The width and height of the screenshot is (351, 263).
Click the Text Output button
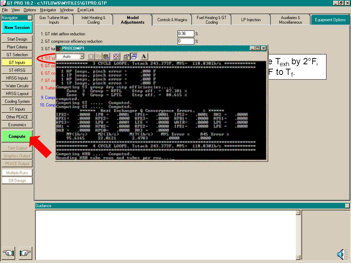click(x=17, y=148)
